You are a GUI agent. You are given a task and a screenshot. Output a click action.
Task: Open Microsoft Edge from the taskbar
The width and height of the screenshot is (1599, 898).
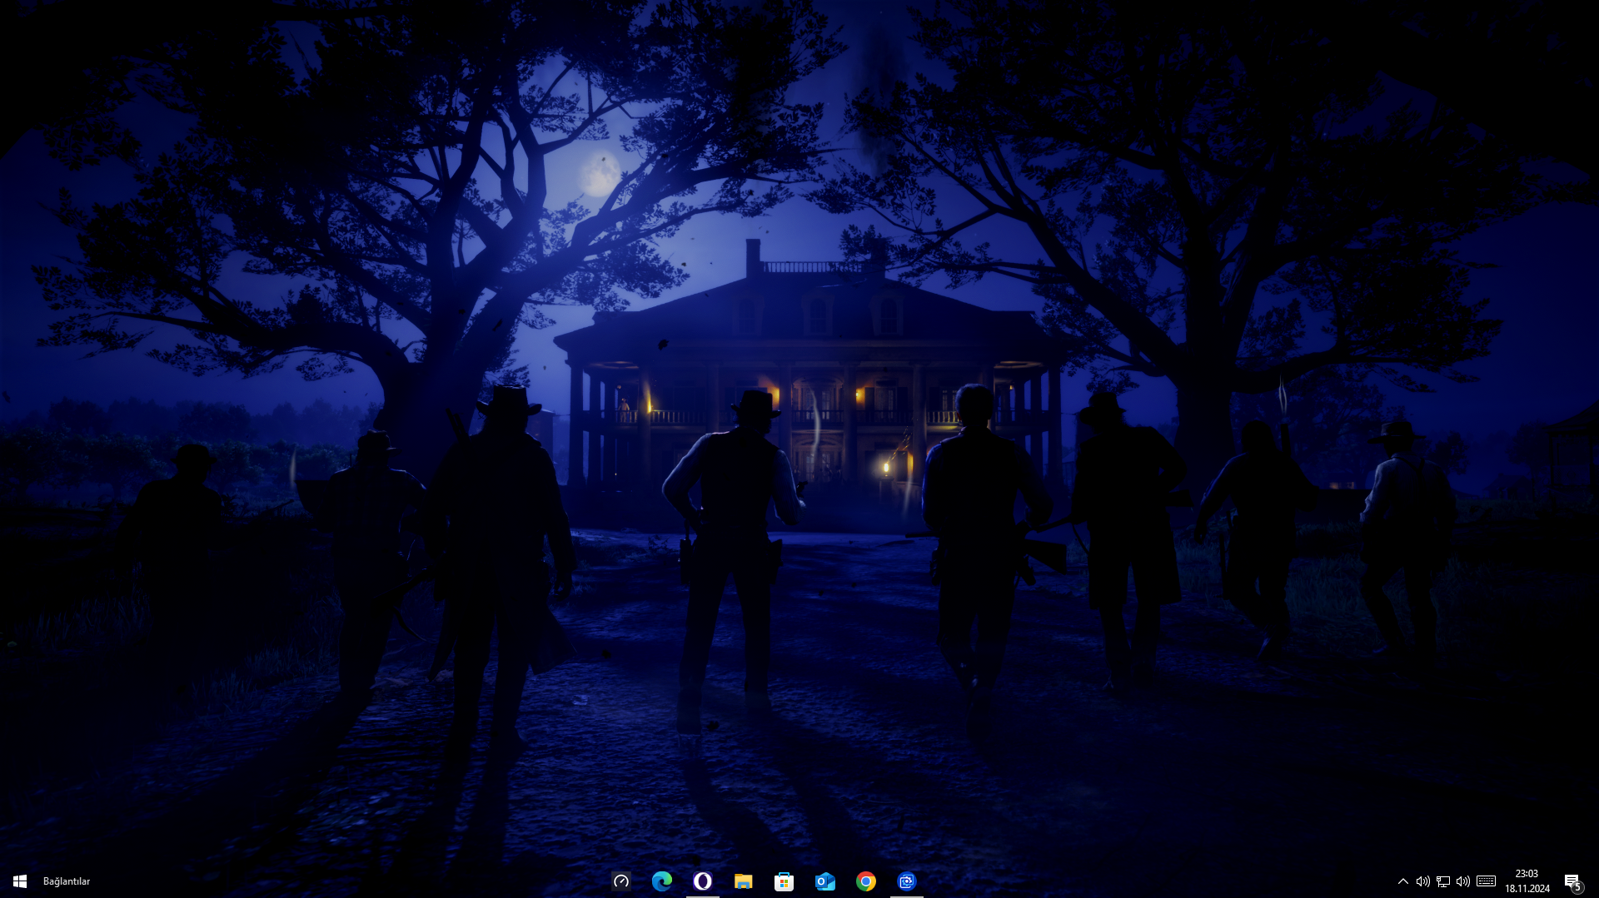tap(662, 881)
